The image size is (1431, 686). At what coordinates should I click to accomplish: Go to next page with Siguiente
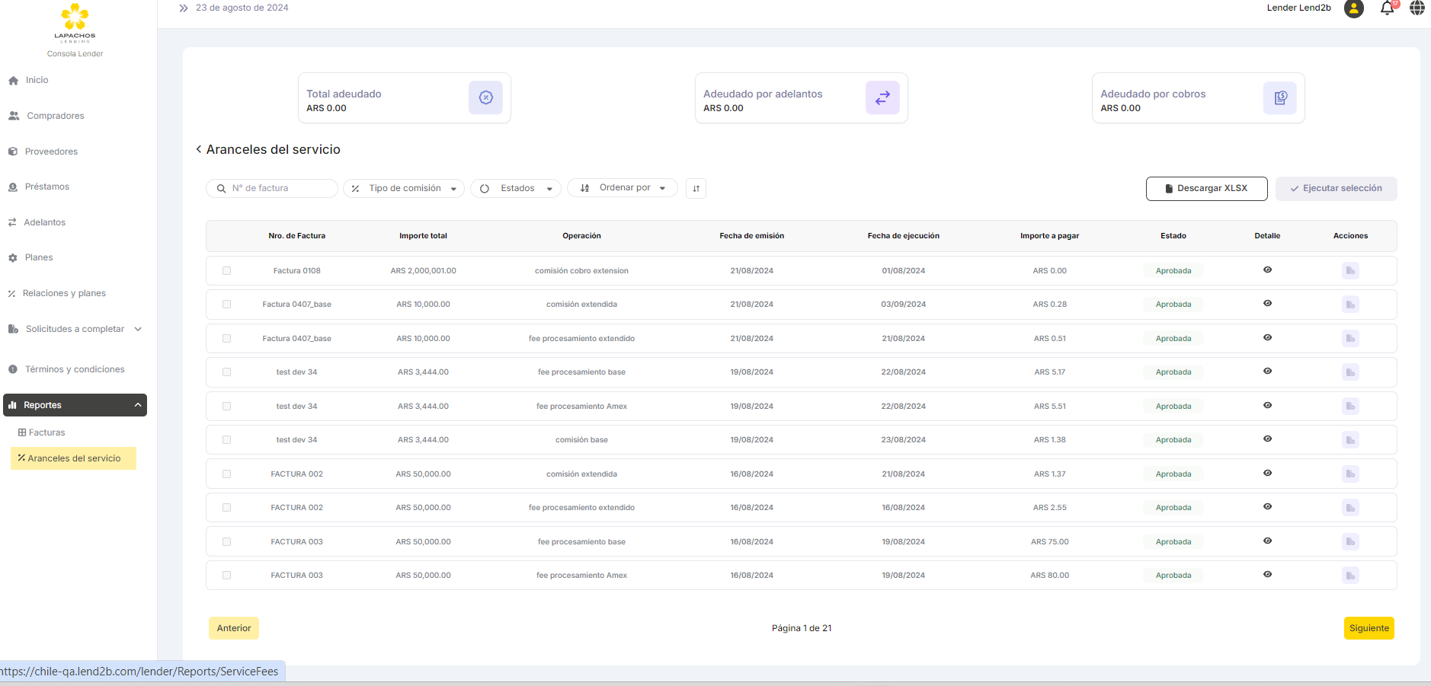click(x=1369, y=628)
